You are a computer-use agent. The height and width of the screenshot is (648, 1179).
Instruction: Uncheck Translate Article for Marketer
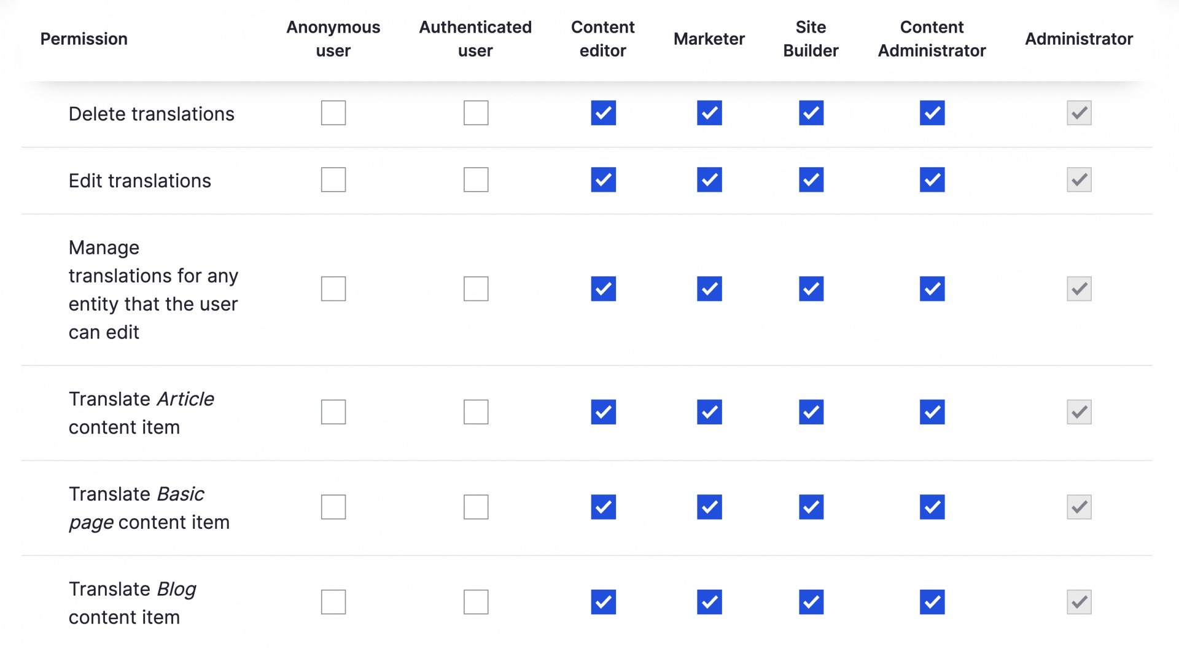tap(709, 412)
